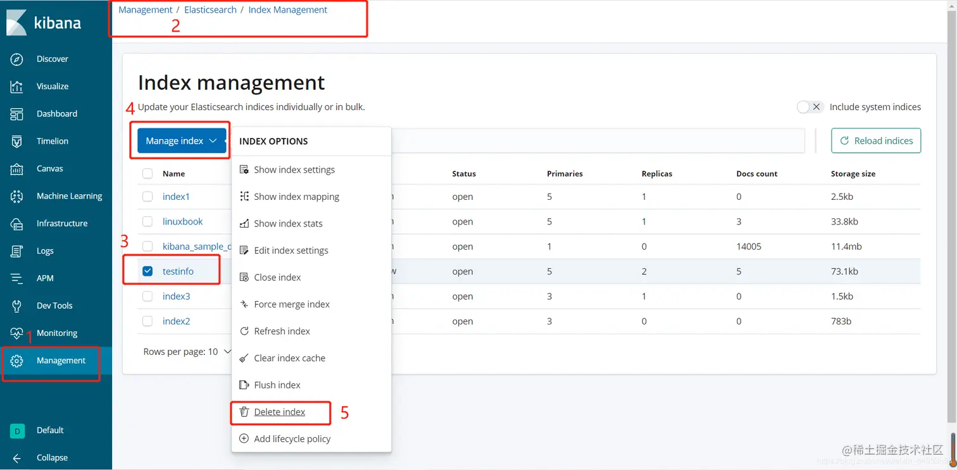Open the testinfo index link
957x470 pixels.
coord(178,271)
